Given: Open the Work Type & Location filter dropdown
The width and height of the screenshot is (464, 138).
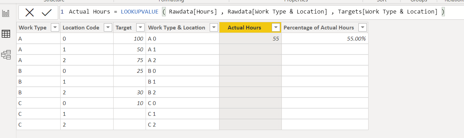Looking at the screenshot, I should click(214, 28).
